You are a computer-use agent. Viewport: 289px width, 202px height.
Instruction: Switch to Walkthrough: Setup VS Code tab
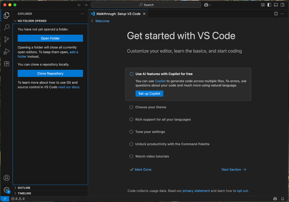coord(118,14)
